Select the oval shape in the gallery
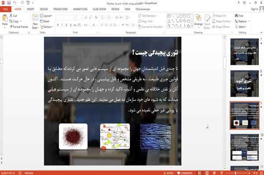This screenshot has width=264, height=175. [x=184, y=16]
